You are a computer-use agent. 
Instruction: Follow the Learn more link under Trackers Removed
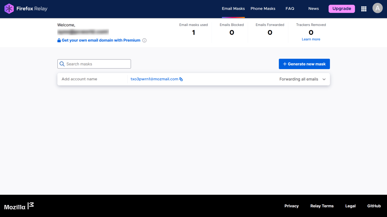coord(311,39)
